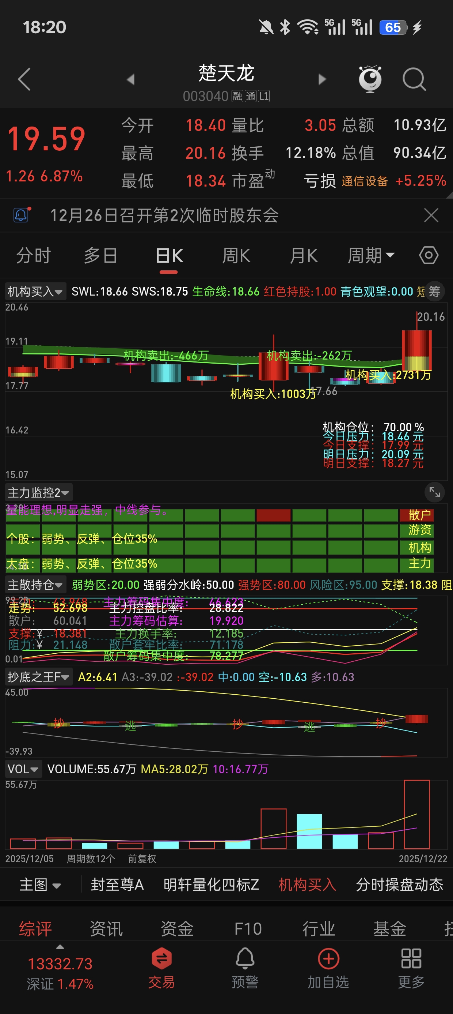This screenshot has height=1014, width=453.
Task: Open 抄底之王F indicator dropdown
Action: 38,677
